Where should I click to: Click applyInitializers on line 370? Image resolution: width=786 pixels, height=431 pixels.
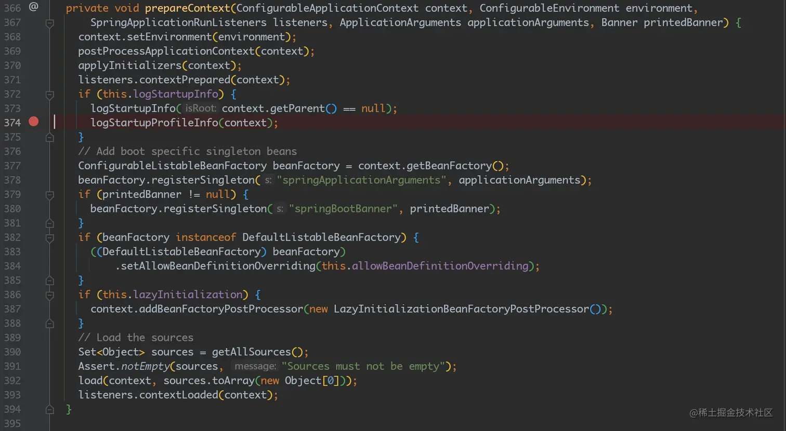click(x=130, y=65)
